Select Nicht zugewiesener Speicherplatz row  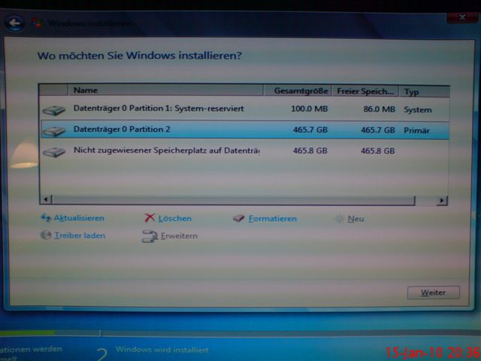click(x=245, y=150)
